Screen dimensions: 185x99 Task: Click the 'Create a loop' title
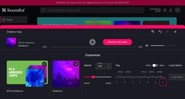14,32
